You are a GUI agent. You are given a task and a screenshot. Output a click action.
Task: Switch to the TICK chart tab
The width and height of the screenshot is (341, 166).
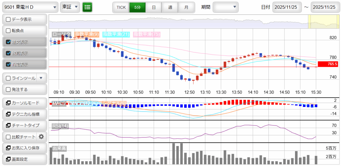point(121,7)
